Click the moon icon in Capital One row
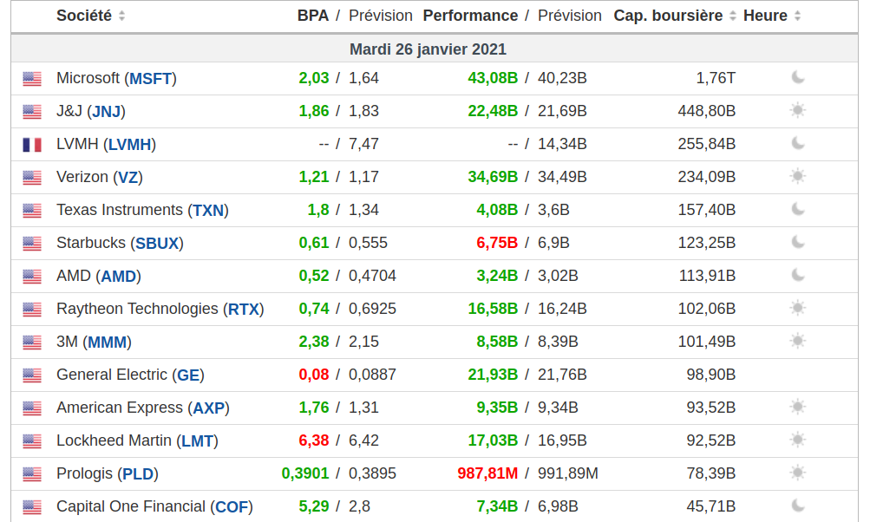870x522 pixels. 798,506
